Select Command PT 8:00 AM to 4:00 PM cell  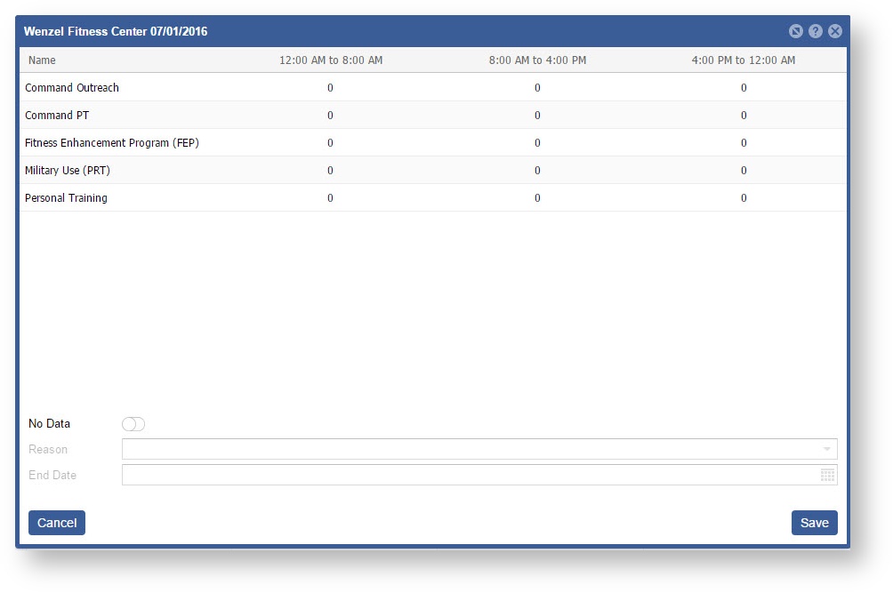[537, 116]
